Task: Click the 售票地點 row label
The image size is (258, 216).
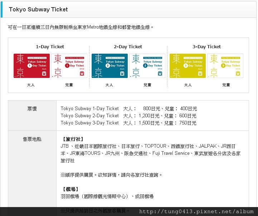Action: tap(32, 139)
